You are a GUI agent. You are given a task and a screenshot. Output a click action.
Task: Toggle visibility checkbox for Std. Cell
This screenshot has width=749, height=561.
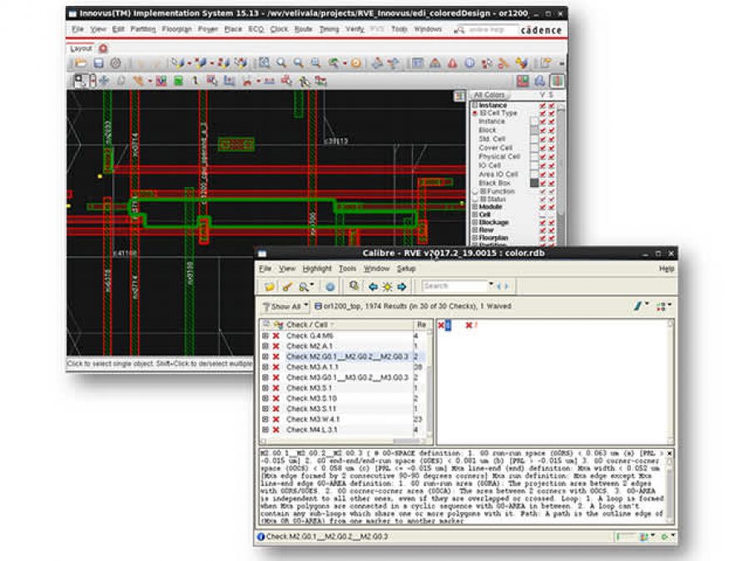pos(543,139)
